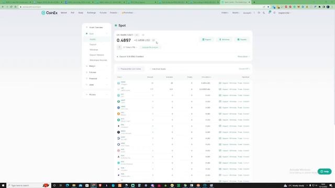Viewport: 335px width, 188px height.
Task: Click Deposit link in ETH row
Action: click(225, 126)
